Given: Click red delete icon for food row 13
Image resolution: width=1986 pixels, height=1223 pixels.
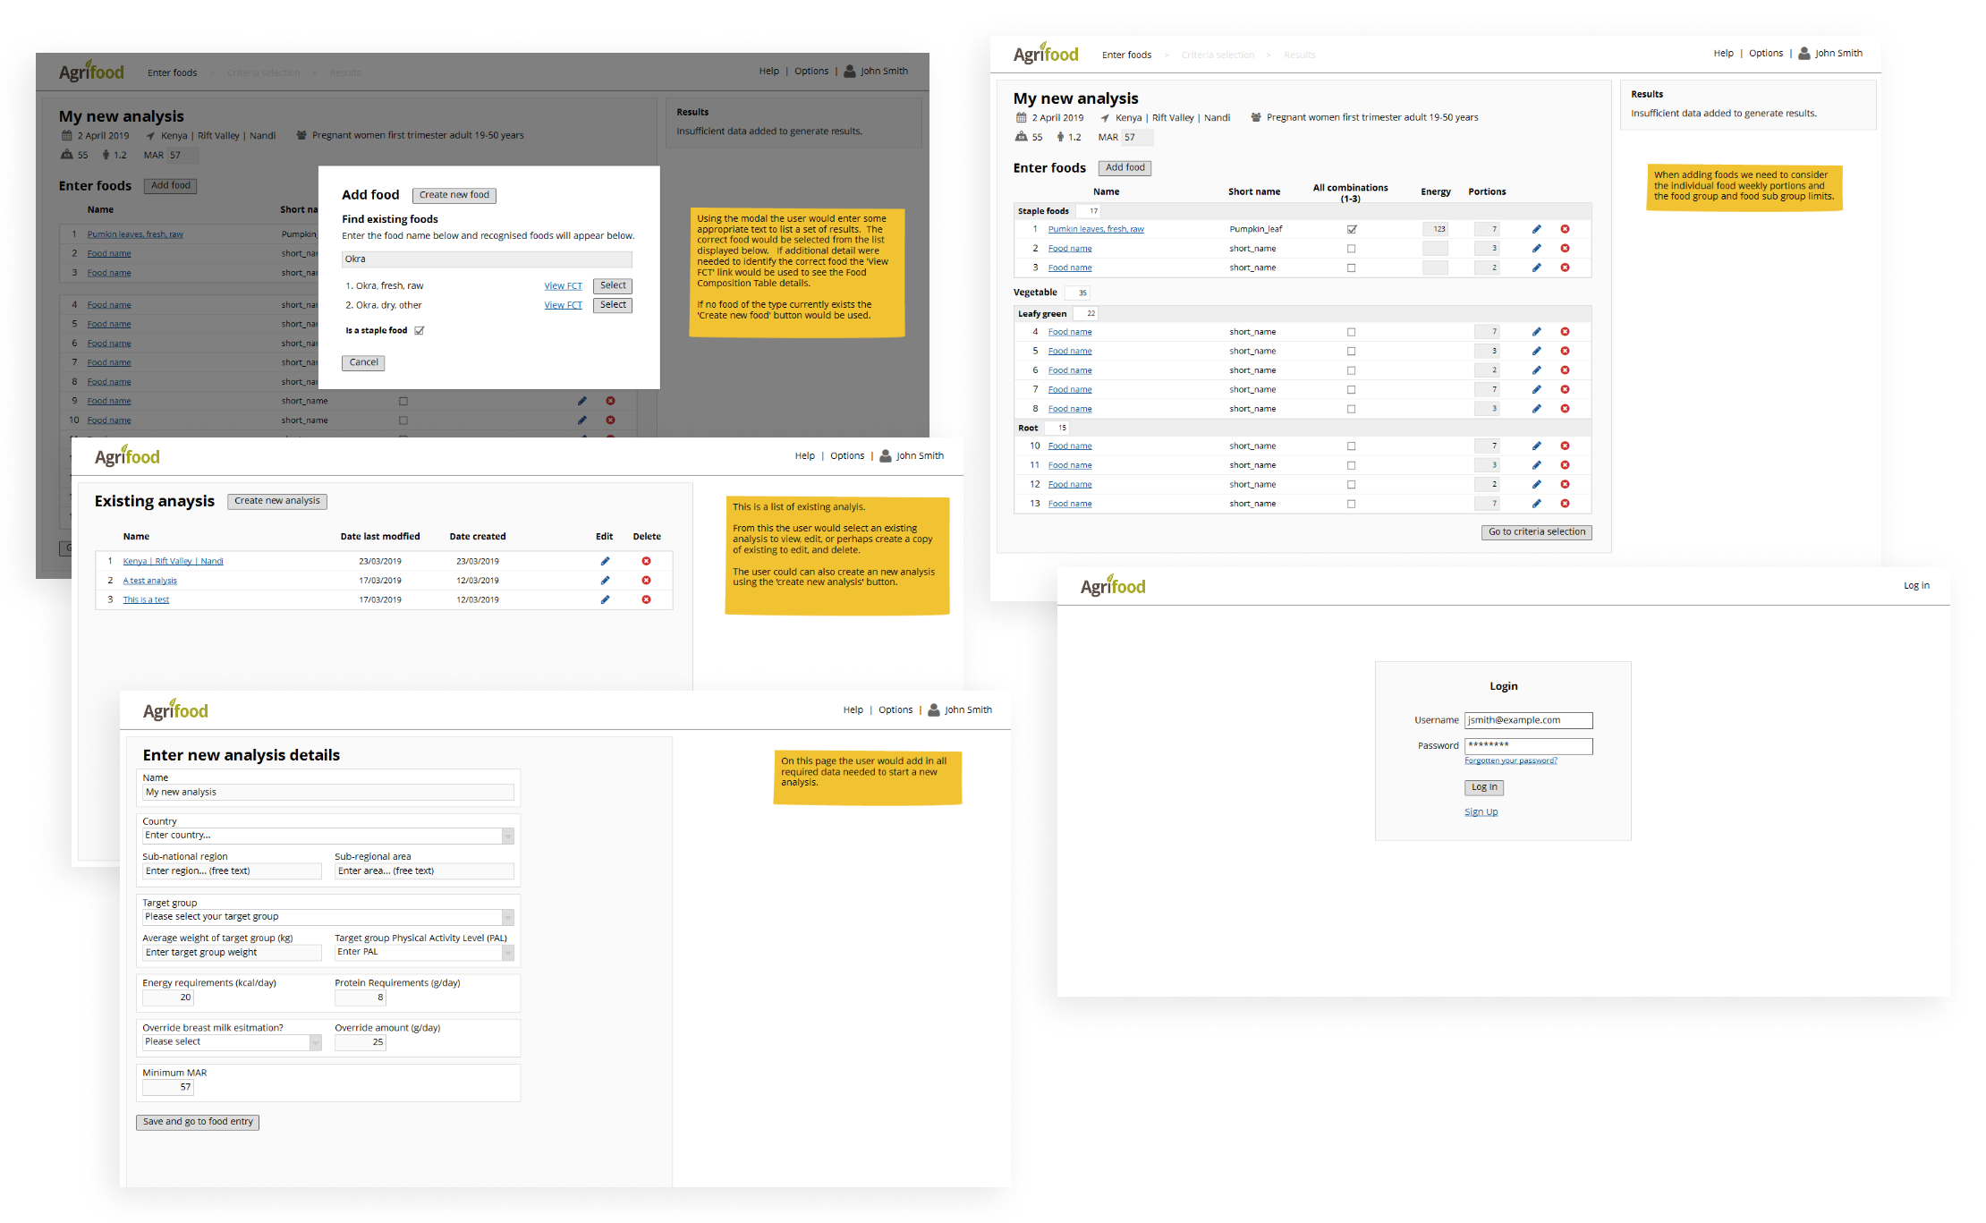Looking at the screenshot, I should (x=1565, y=504).
